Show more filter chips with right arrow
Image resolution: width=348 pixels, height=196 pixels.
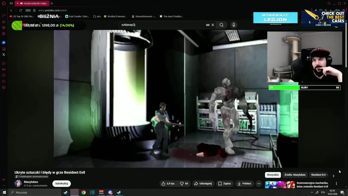[334, 176]
